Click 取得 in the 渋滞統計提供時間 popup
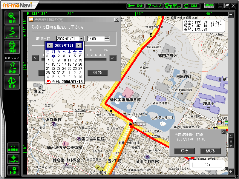This screenshot has width=239, height=179. [184, 151]
